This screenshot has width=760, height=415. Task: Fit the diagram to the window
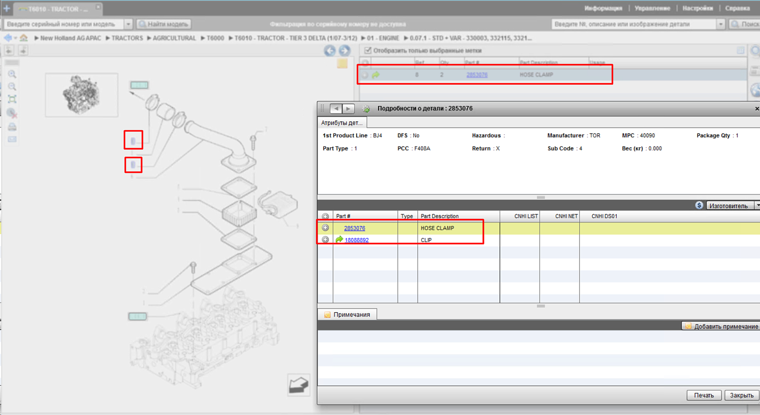[x=12, y=99]
